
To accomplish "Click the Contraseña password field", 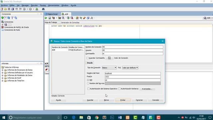I will point(132,54).
